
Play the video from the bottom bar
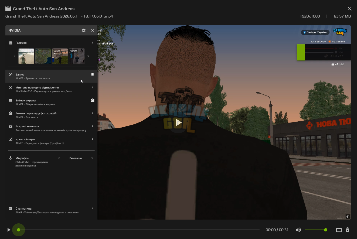tap(9, 230)
